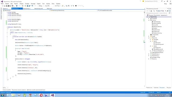Open Opera browser from taskbar
The height and width of the screenshot is (97, 172).
coord(41,95)
